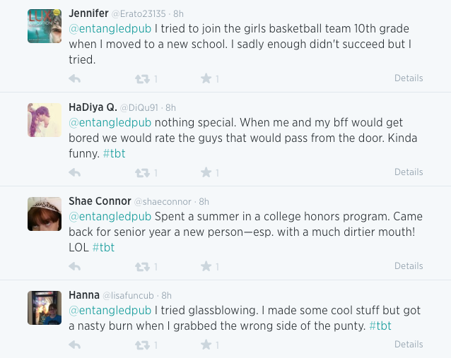451x358 pixels.
Task: Favorite Hanna's glassblowing tweet
Action: click(x=206, y=345)
